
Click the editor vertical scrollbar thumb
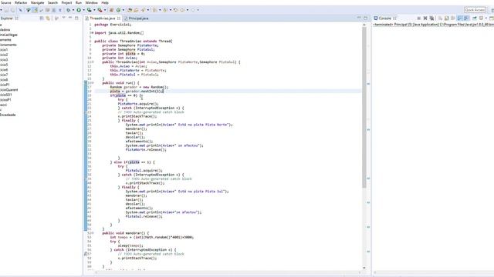click(x=364, y=107)
